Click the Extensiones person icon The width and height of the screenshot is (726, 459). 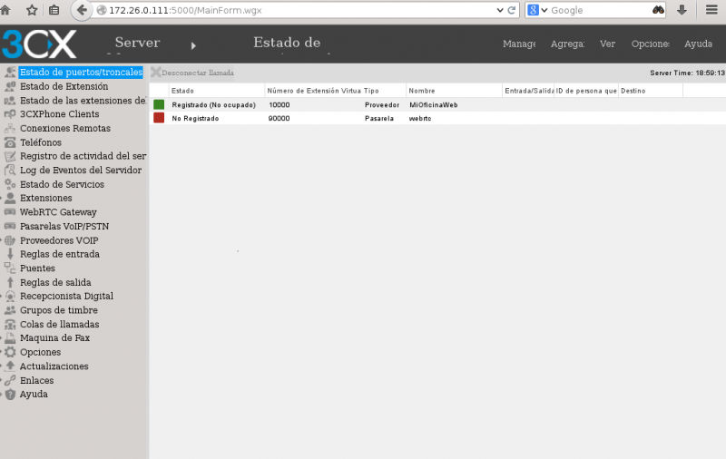point(10,198)
